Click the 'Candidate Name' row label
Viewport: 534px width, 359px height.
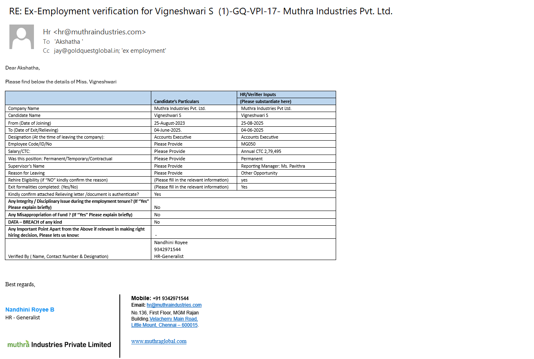25,115
